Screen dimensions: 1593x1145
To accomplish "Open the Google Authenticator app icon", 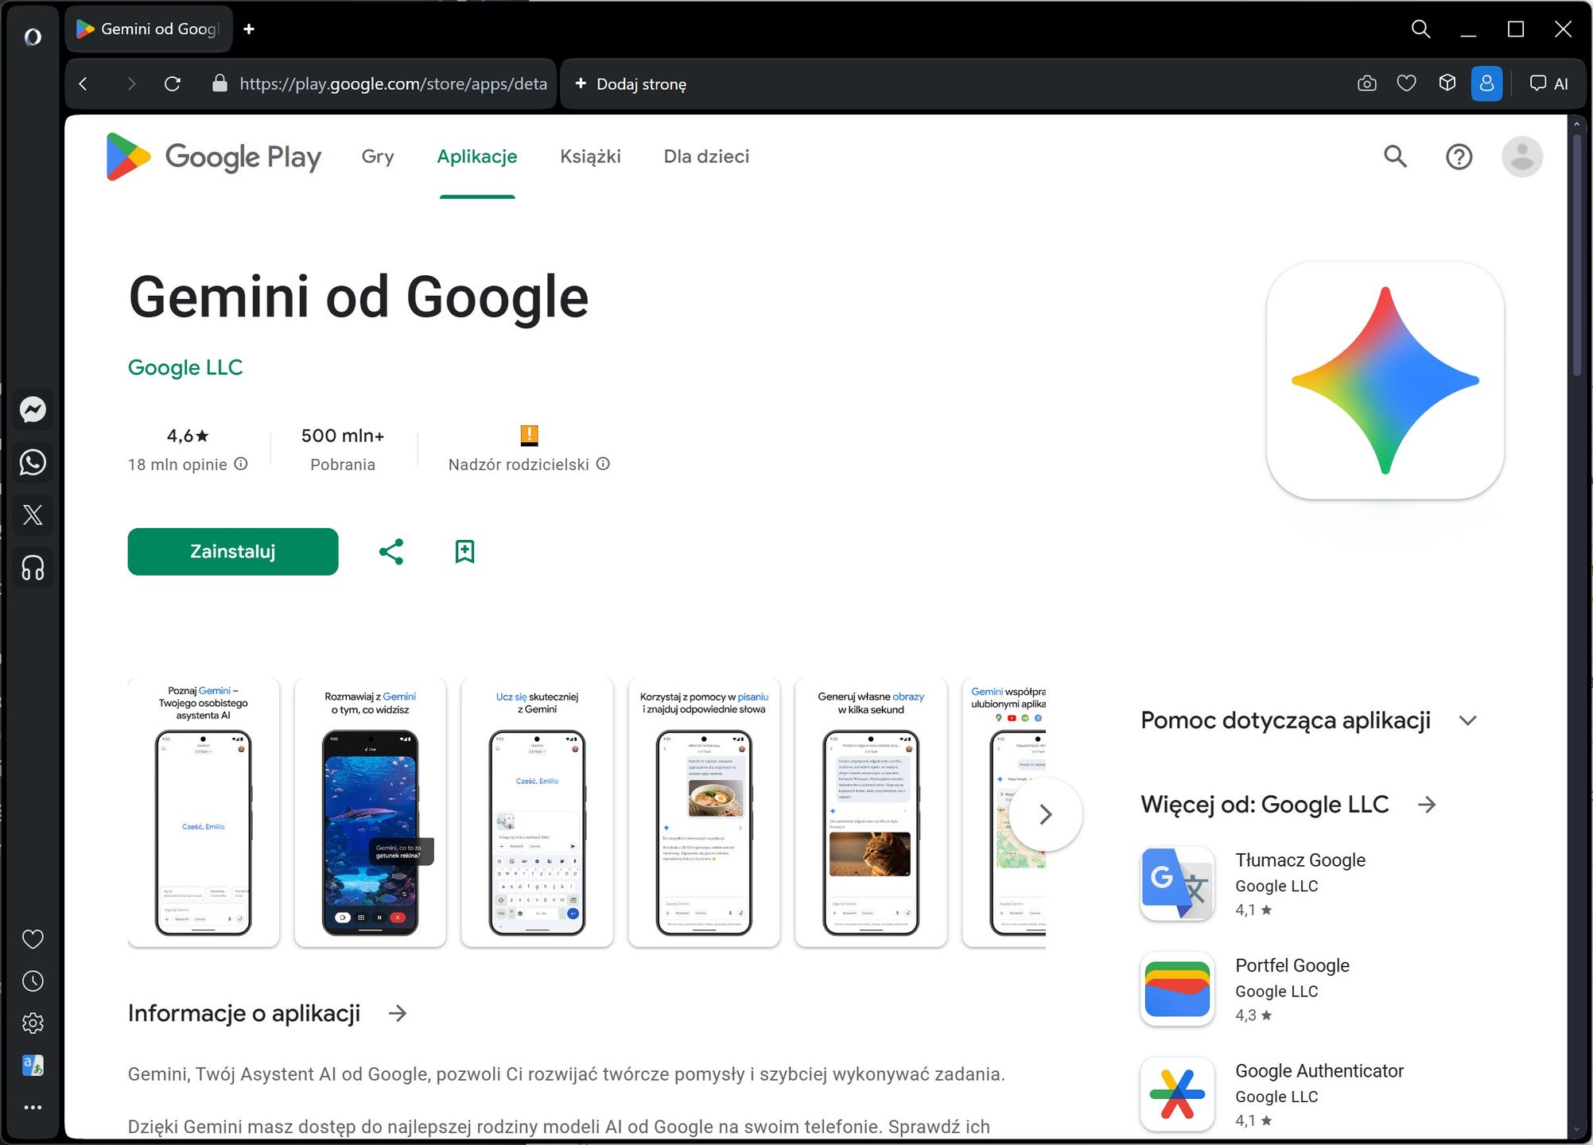I will tap(1177, 1094).
